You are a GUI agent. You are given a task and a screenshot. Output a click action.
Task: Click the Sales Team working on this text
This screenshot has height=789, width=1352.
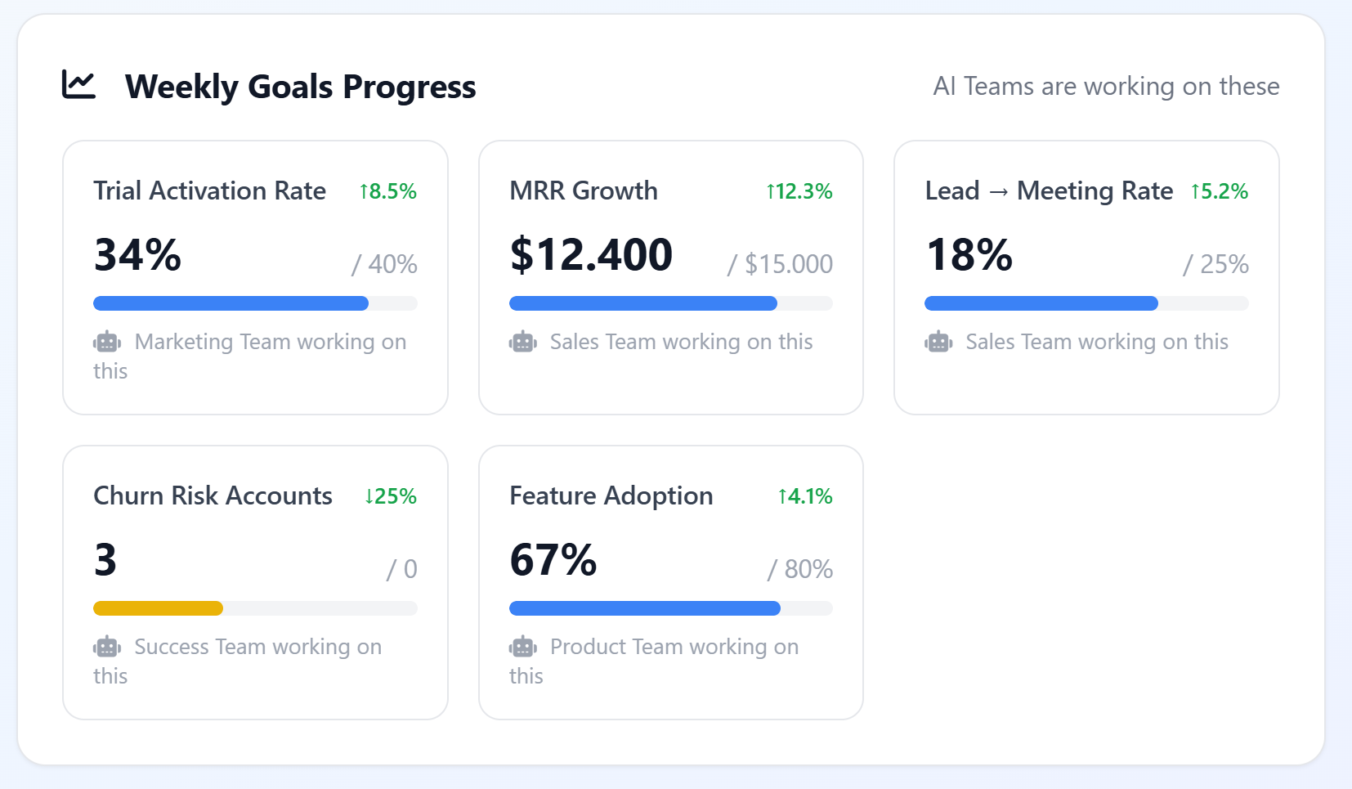pos(680,342)
